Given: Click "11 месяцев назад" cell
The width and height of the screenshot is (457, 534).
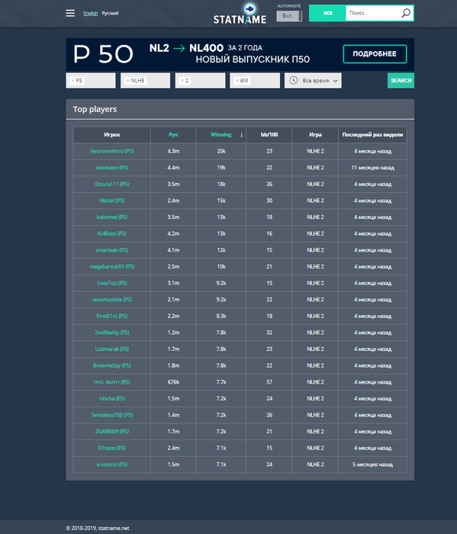Looking at the screenshot, I should tap(372, 168).
